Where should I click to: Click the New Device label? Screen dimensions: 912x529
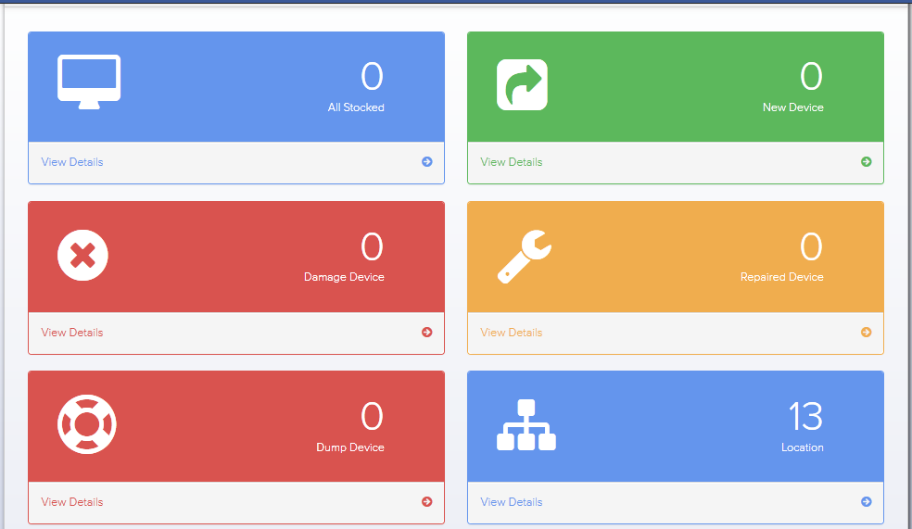[x=793, y=107]
